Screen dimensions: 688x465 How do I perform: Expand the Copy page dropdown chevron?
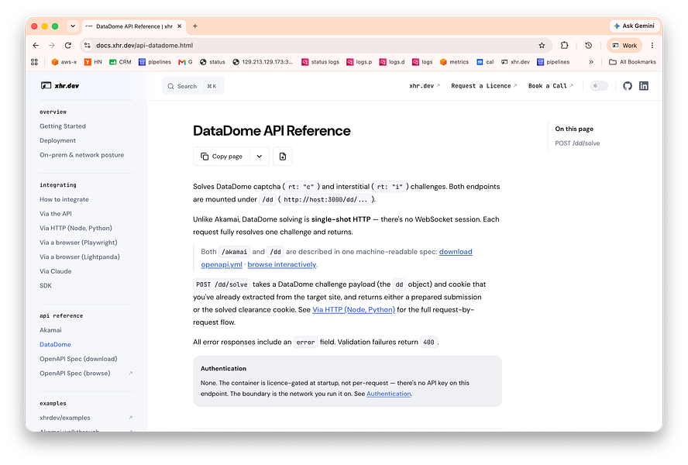tap(260, 157)
